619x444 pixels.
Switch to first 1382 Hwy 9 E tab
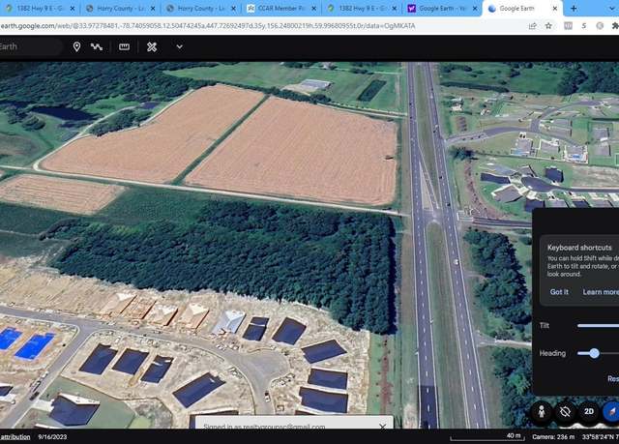40,9
